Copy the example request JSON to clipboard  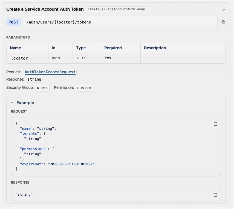click(x=215, y=124)
